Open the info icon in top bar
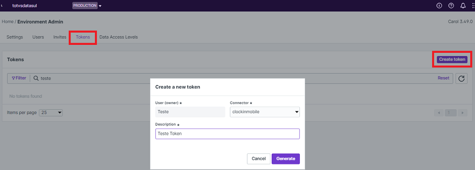Viewport: 475px width, 170px height. pos(439,5)
